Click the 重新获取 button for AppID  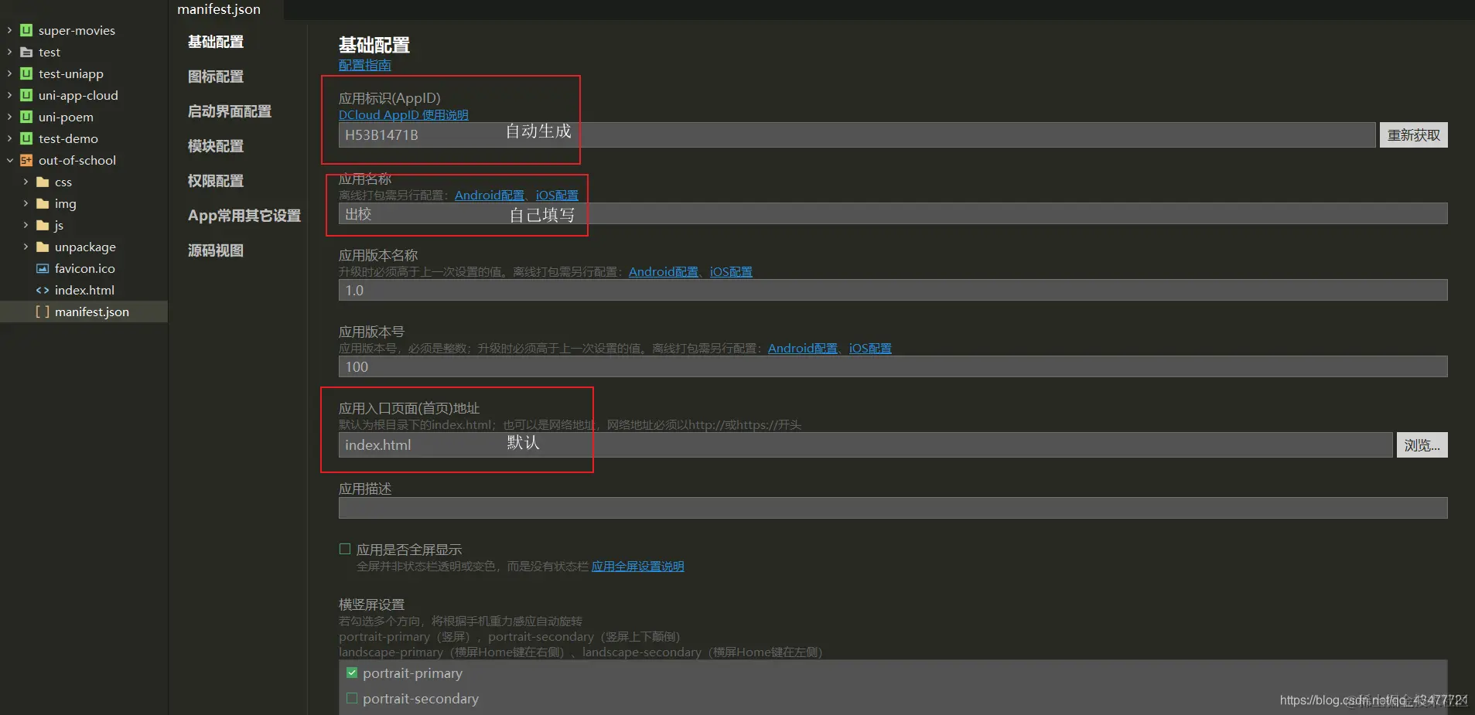pos(1413,134)
